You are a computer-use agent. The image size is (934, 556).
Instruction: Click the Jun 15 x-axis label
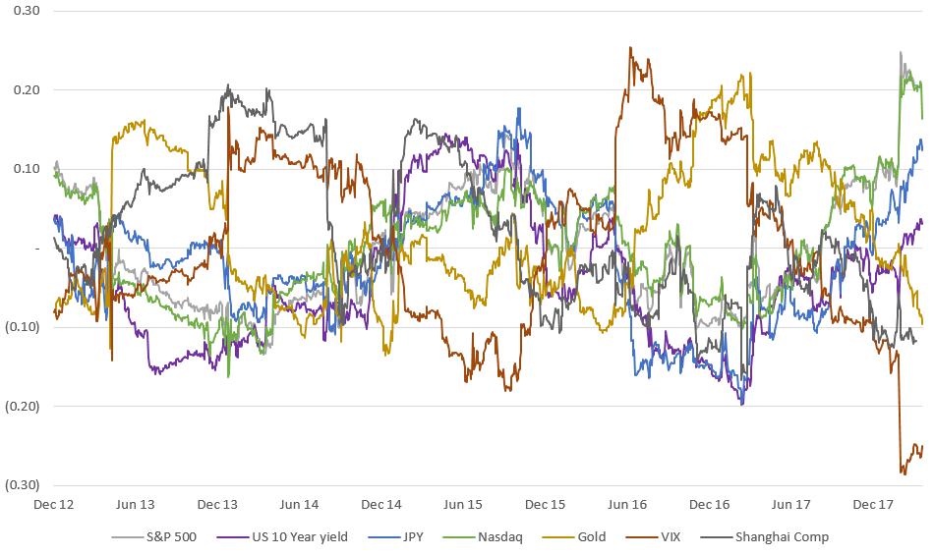[x=463, y=505]
